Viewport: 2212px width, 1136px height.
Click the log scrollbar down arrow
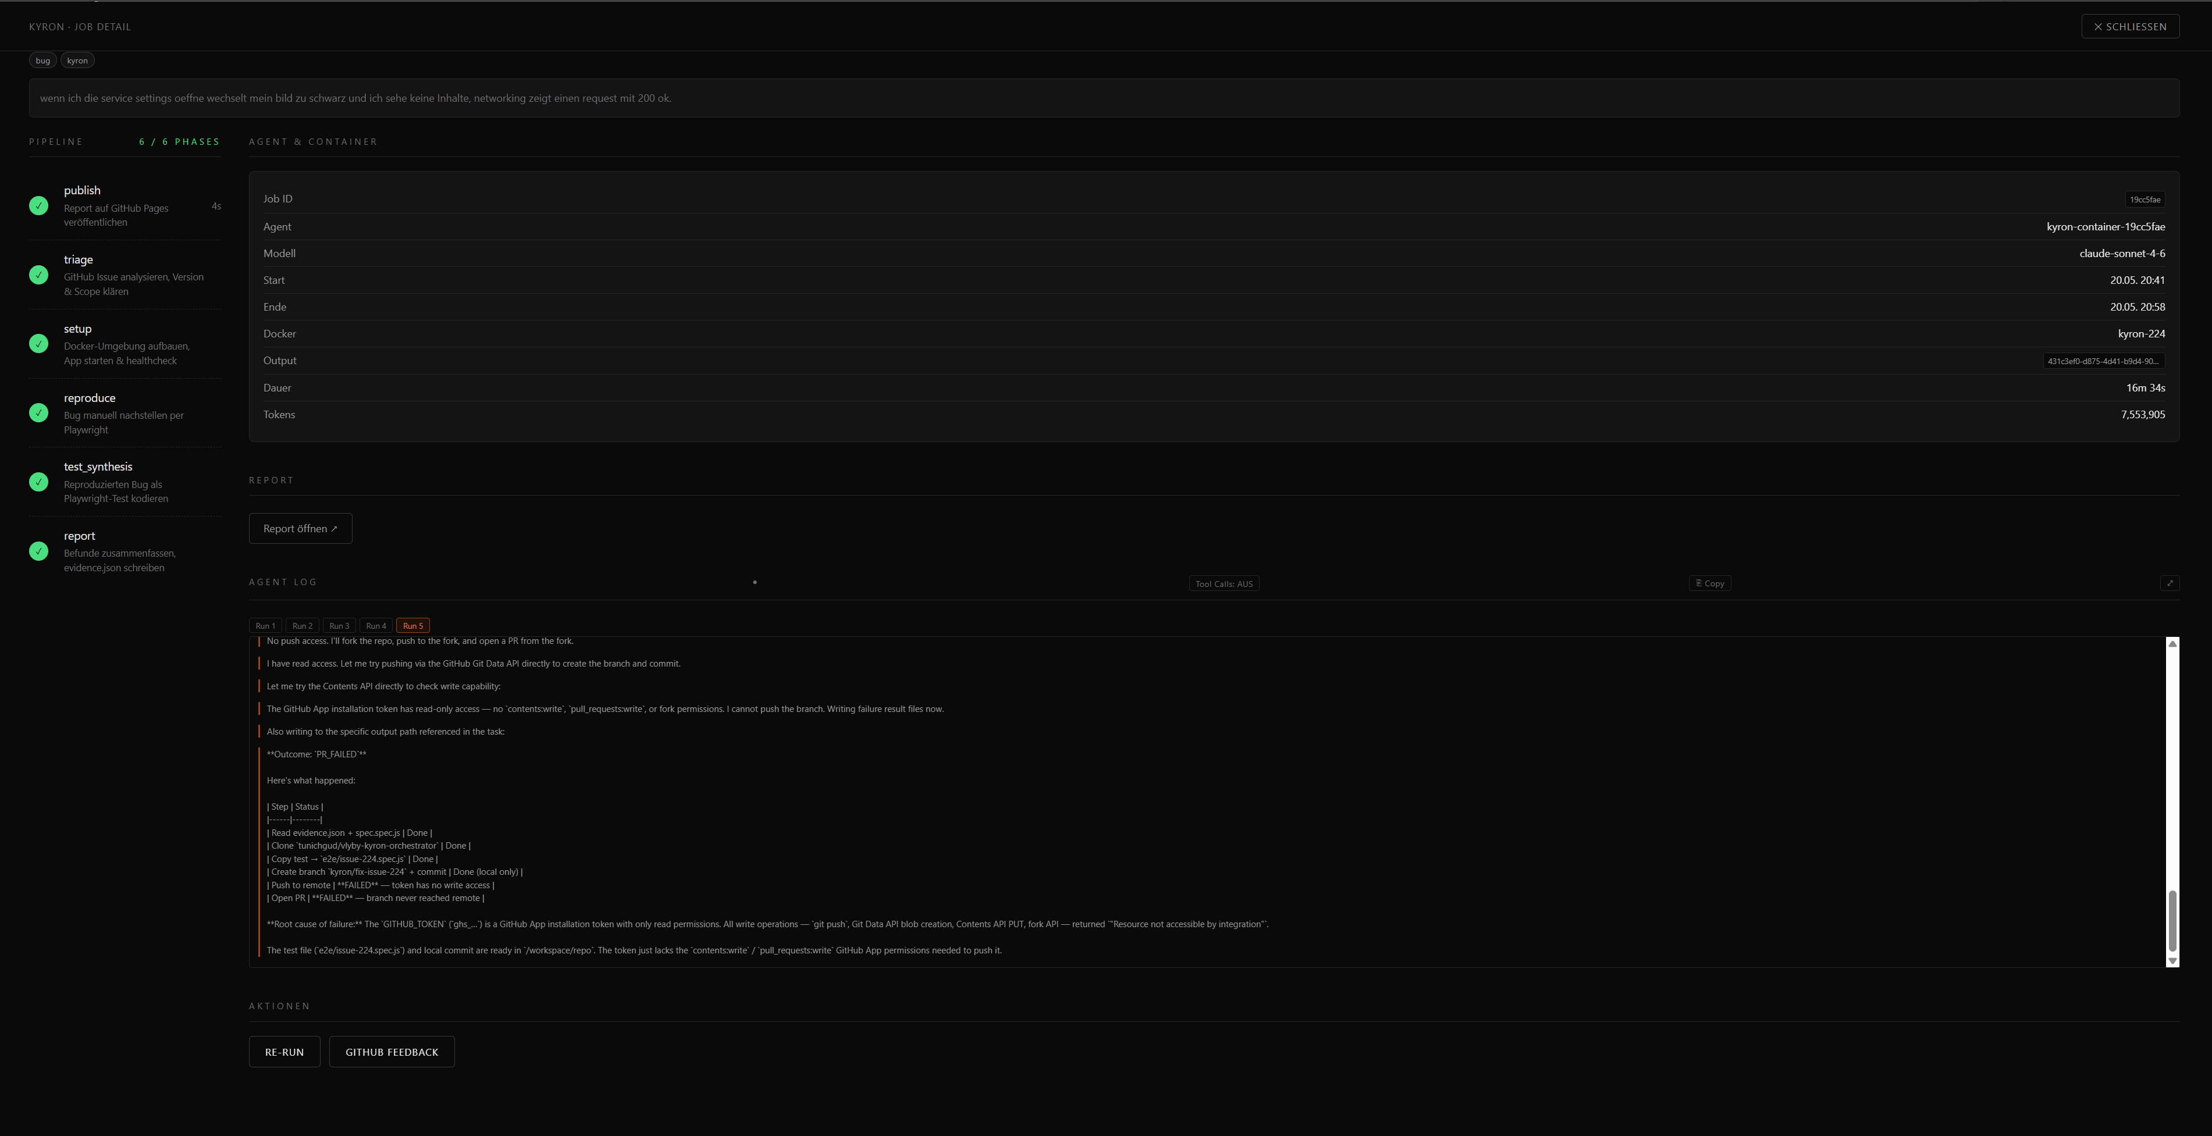tap(2172, 961)
